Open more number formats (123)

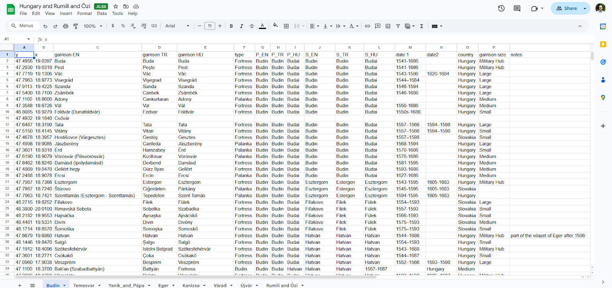(154, 26)
